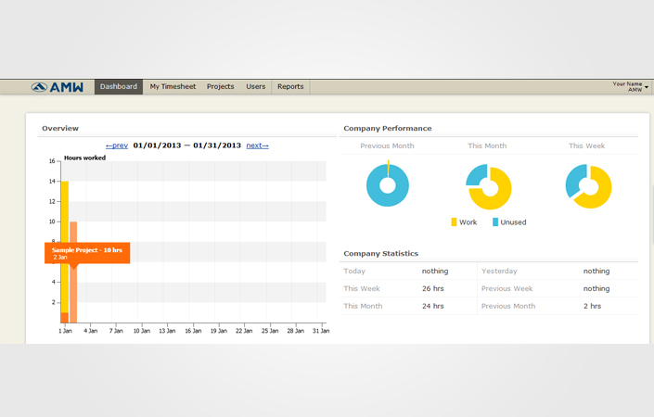Click the yellow Work legend swatch
This screenshot has height=417, width=654.
click(454, 222)
